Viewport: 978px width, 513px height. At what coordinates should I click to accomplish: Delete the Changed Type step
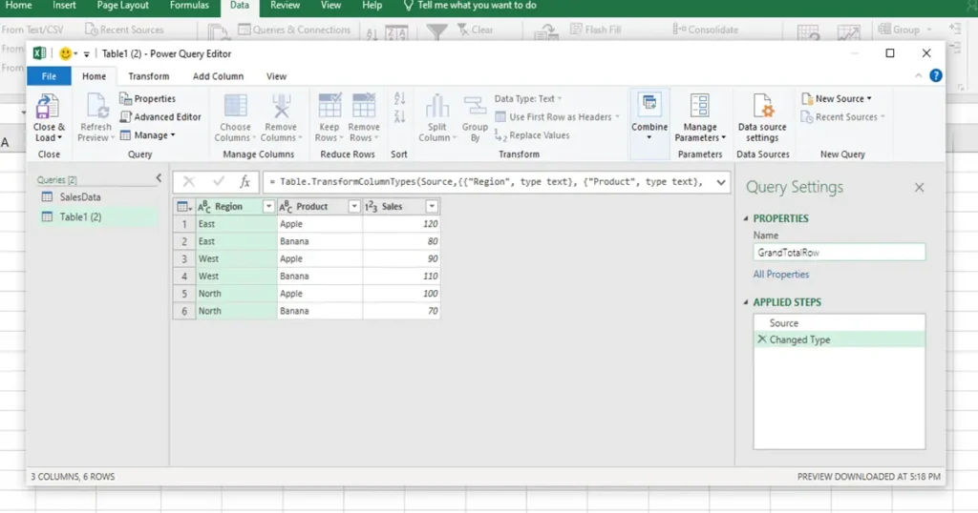761,339
